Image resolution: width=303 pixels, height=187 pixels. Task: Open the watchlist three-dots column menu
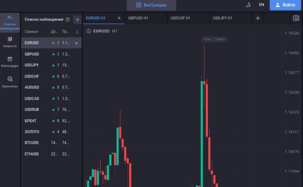pos(77,32)
